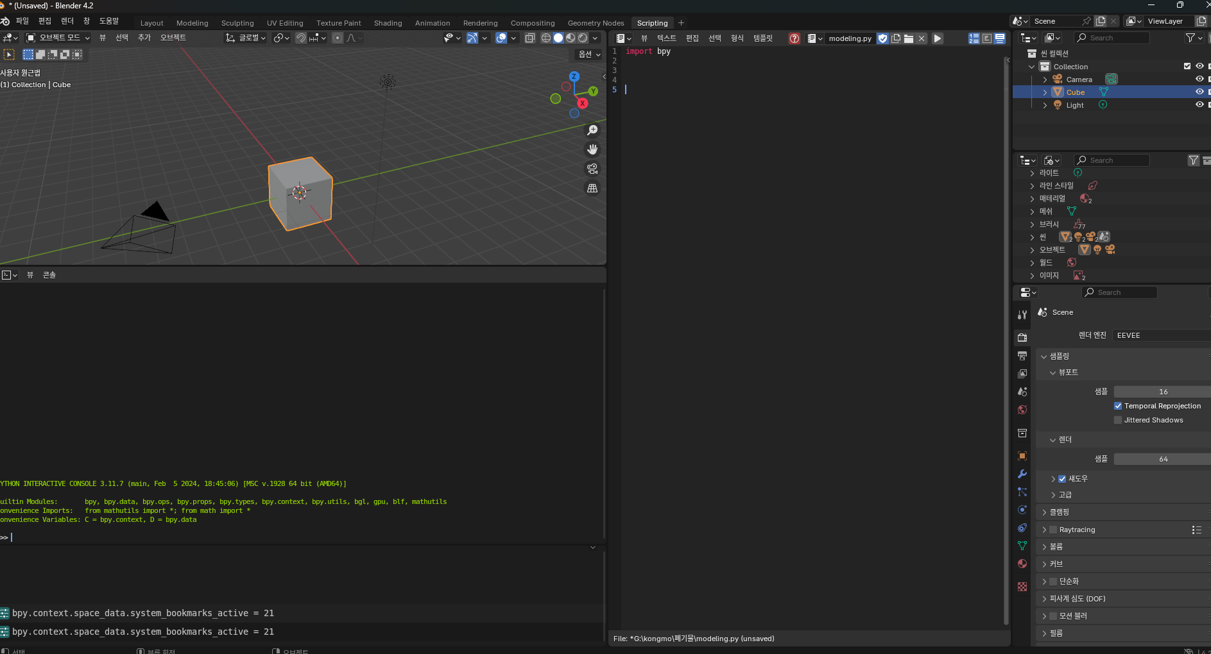Toggle syntax highlighting in text editor
1211x654 pixels.
click(x=1000, y=38)
